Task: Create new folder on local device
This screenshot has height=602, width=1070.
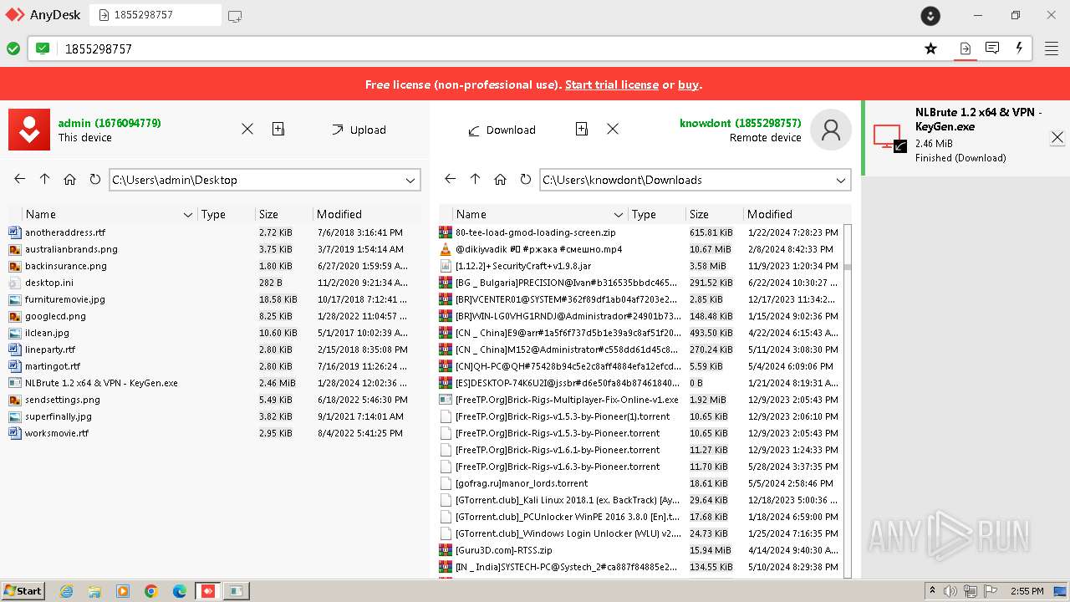Action: [278, 129]
